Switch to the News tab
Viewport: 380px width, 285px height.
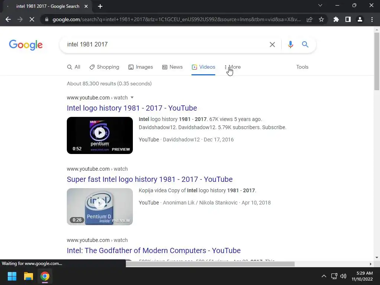pyautogui.click(x=172, y=67)
